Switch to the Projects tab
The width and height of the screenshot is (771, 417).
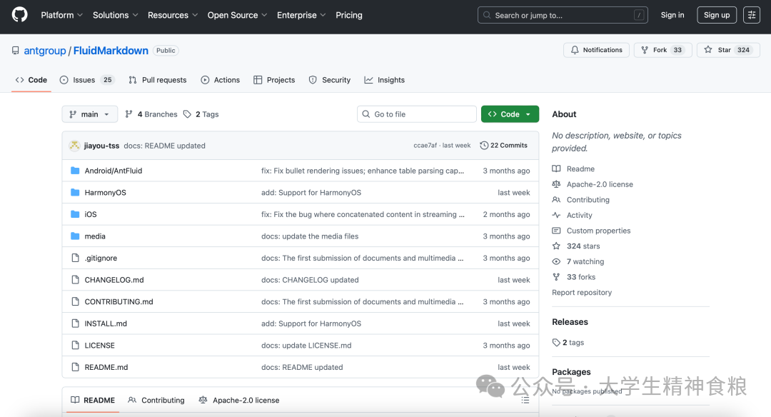[x=274, y=80]
